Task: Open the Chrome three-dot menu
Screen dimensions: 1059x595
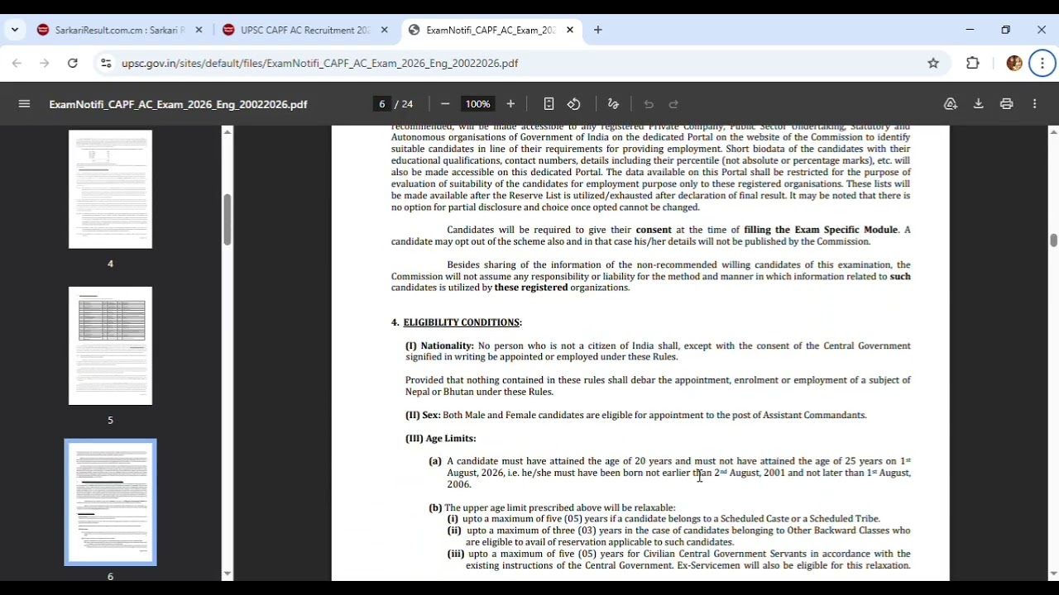Action: coord(1042,63)
